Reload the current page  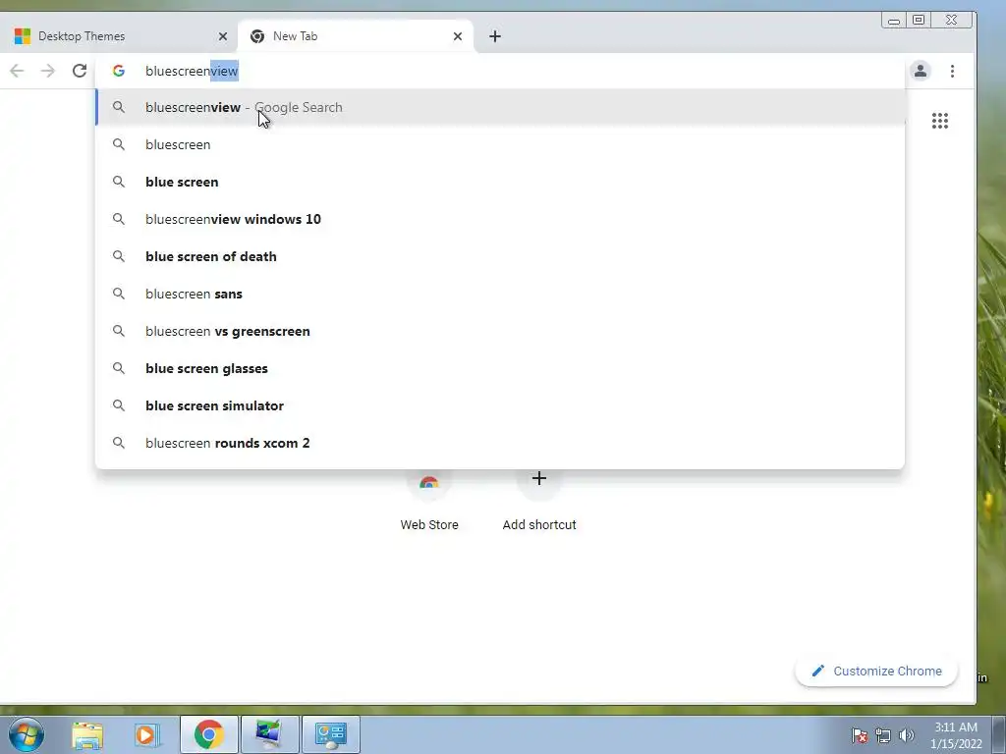(x=79, y=71)
